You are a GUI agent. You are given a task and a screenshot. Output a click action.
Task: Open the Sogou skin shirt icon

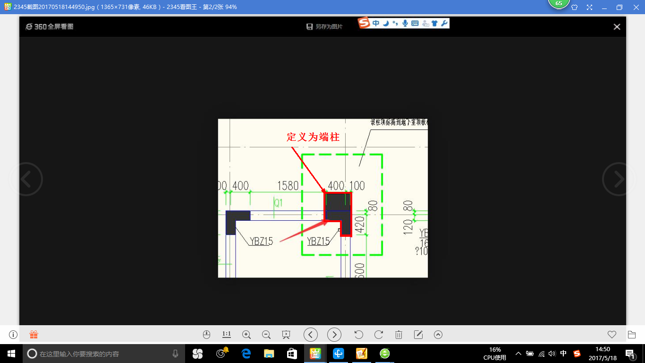point(435,23)
